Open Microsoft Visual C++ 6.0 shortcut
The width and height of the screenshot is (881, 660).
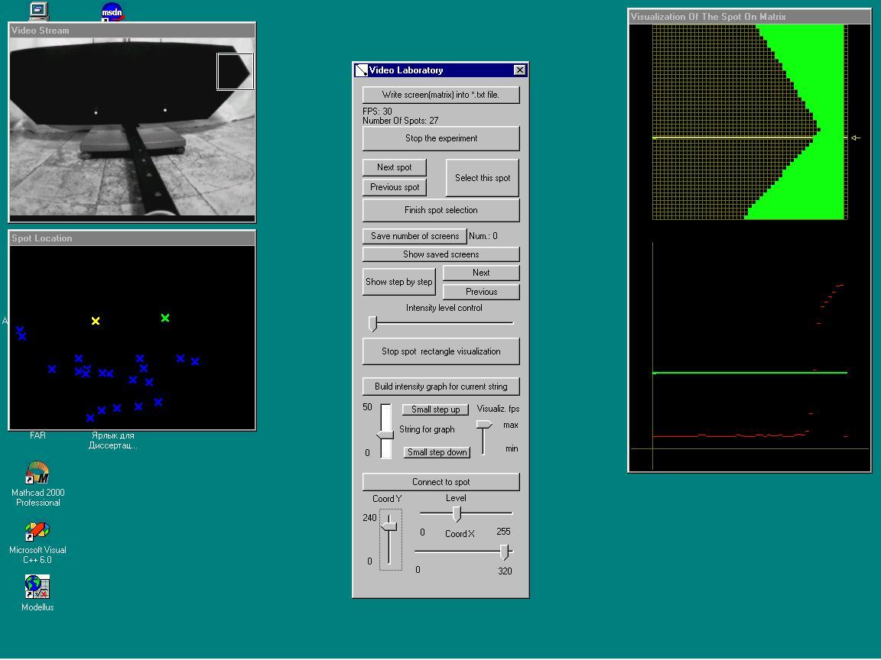pos(37,531)
